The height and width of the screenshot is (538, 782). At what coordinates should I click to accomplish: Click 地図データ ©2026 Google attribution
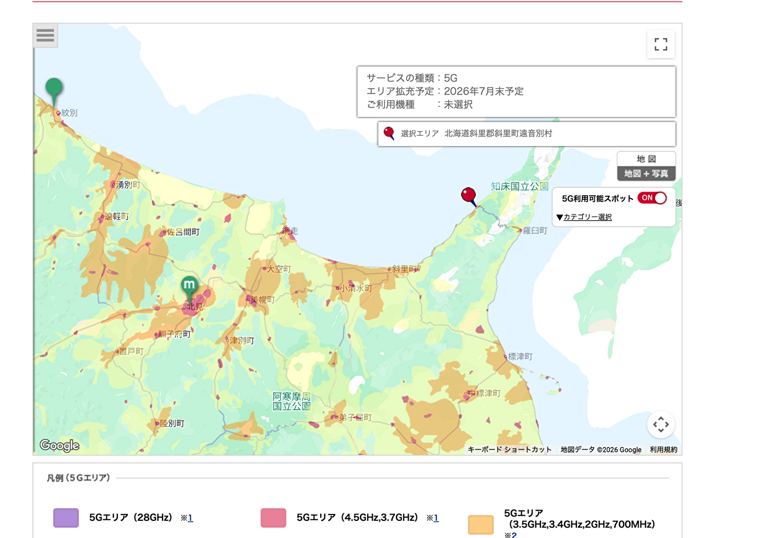pyautogui.click(x=601, y=449)
